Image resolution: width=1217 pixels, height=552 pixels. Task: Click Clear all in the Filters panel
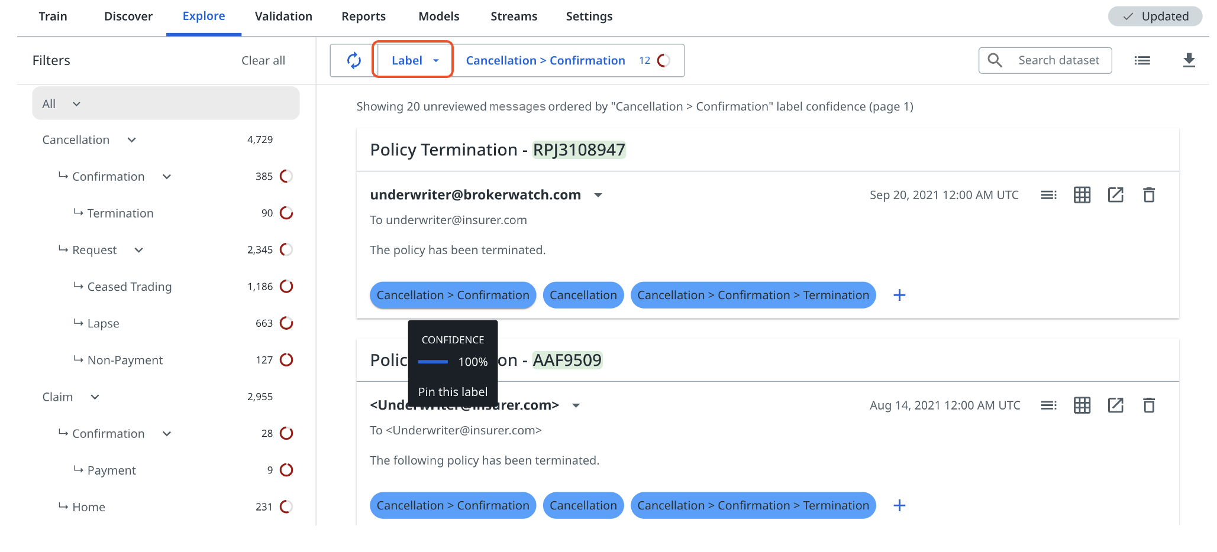point(263,60)
